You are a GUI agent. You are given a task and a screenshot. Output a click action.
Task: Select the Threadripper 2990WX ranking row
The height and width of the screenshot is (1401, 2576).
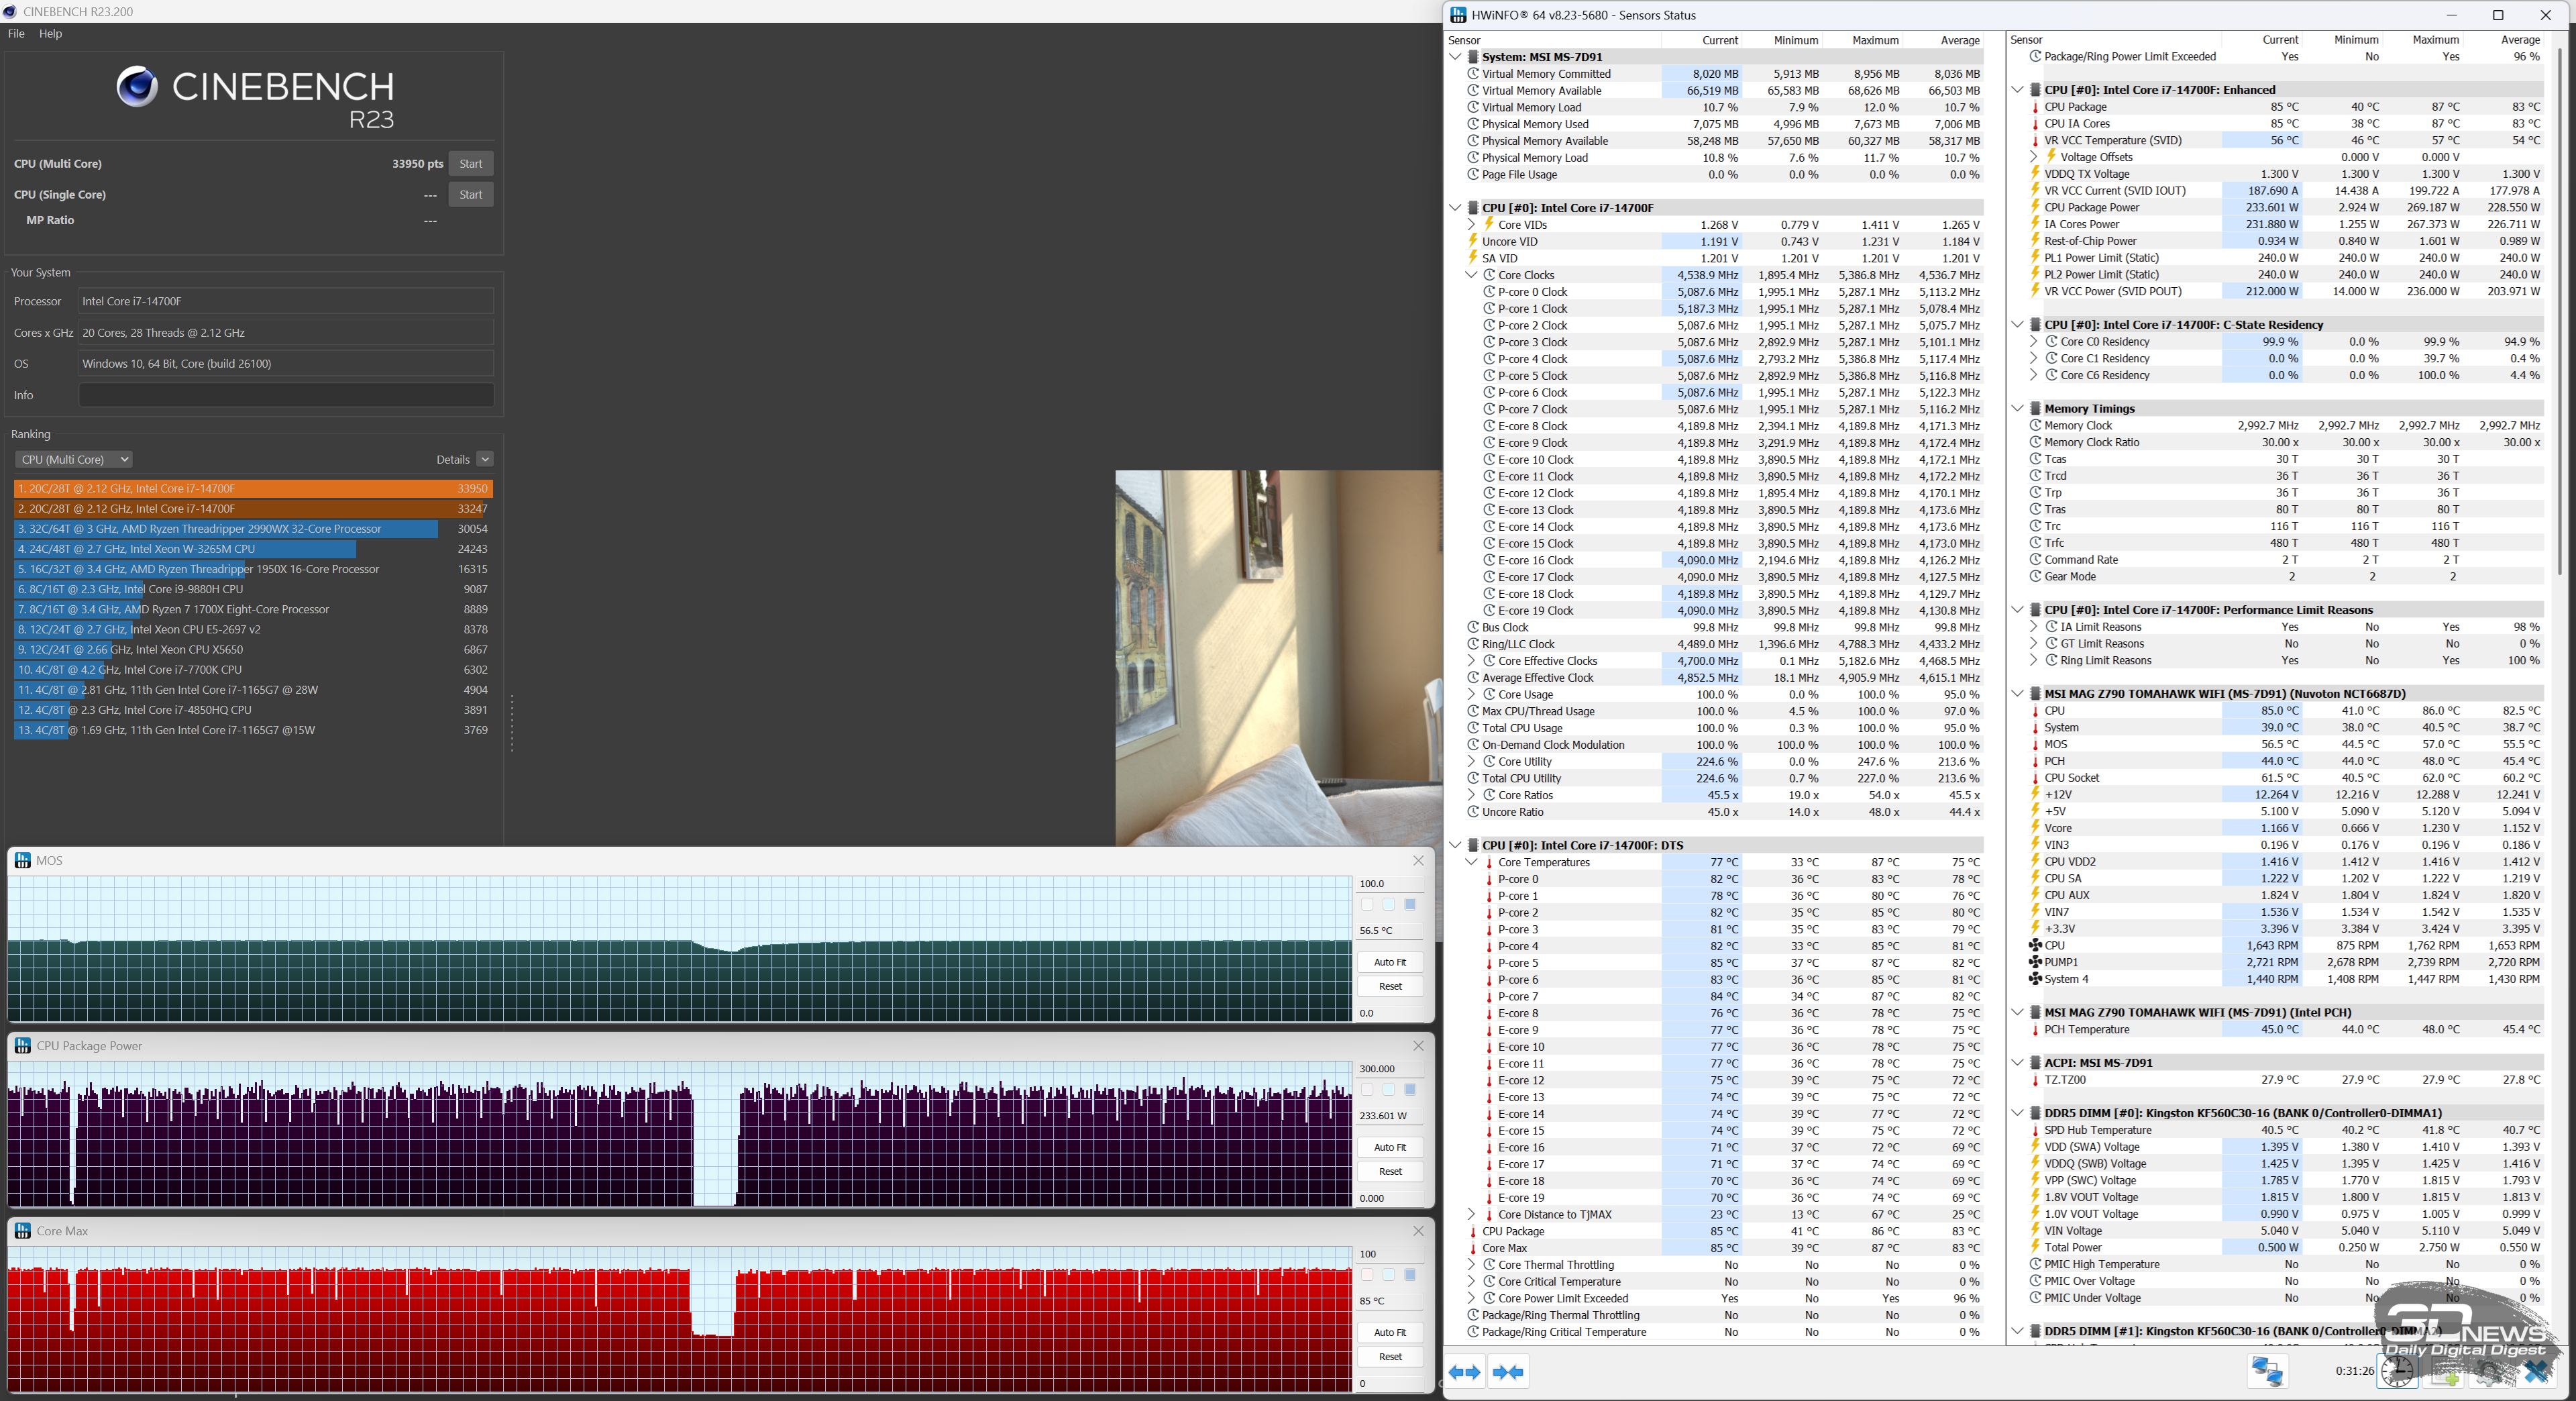(x=253, y=529)
